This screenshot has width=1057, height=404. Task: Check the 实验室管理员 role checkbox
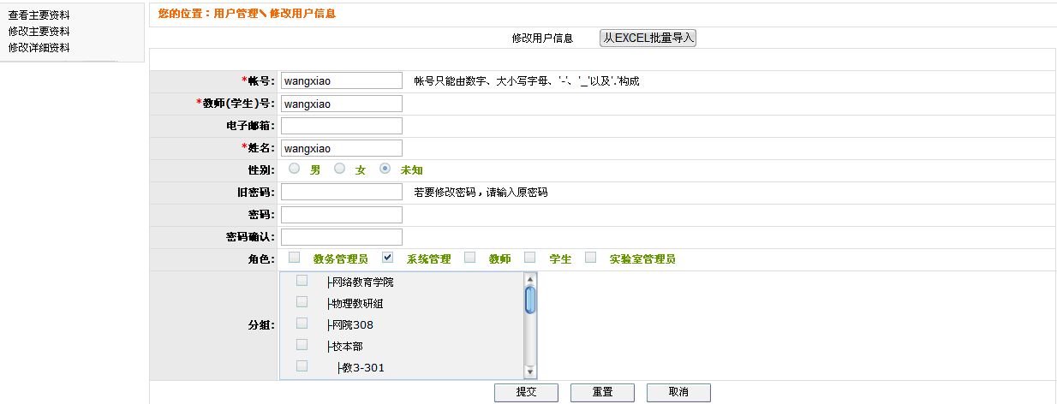point(591,258)
